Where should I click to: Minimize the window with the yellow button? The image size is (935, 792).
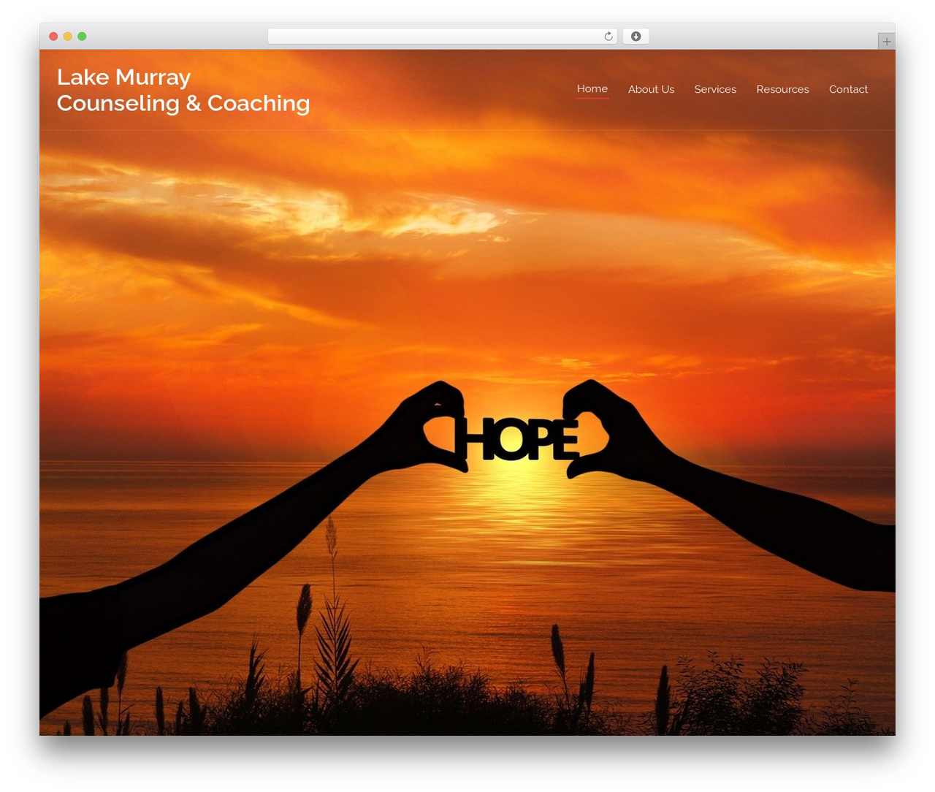tap(67, 37)
